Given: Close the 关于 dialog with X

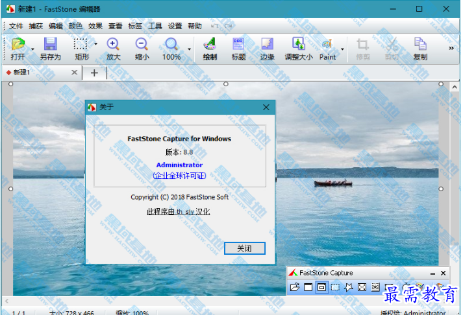Looking at the screenshot, I should pos(266,107).
